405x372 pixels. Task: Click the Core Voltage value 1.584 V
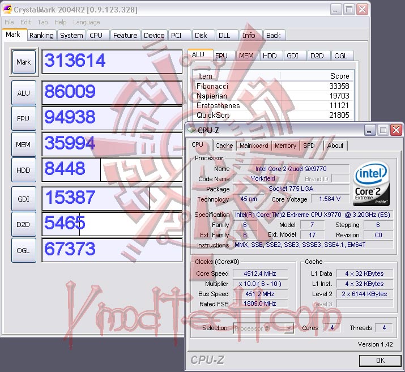(x=330, y=199)
